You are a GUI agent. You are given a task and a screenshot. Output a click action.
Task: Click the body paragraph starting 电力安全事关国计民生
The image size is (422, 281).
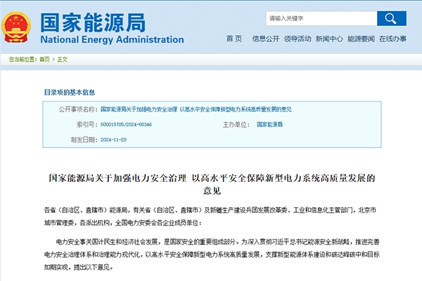pos(212,254)
